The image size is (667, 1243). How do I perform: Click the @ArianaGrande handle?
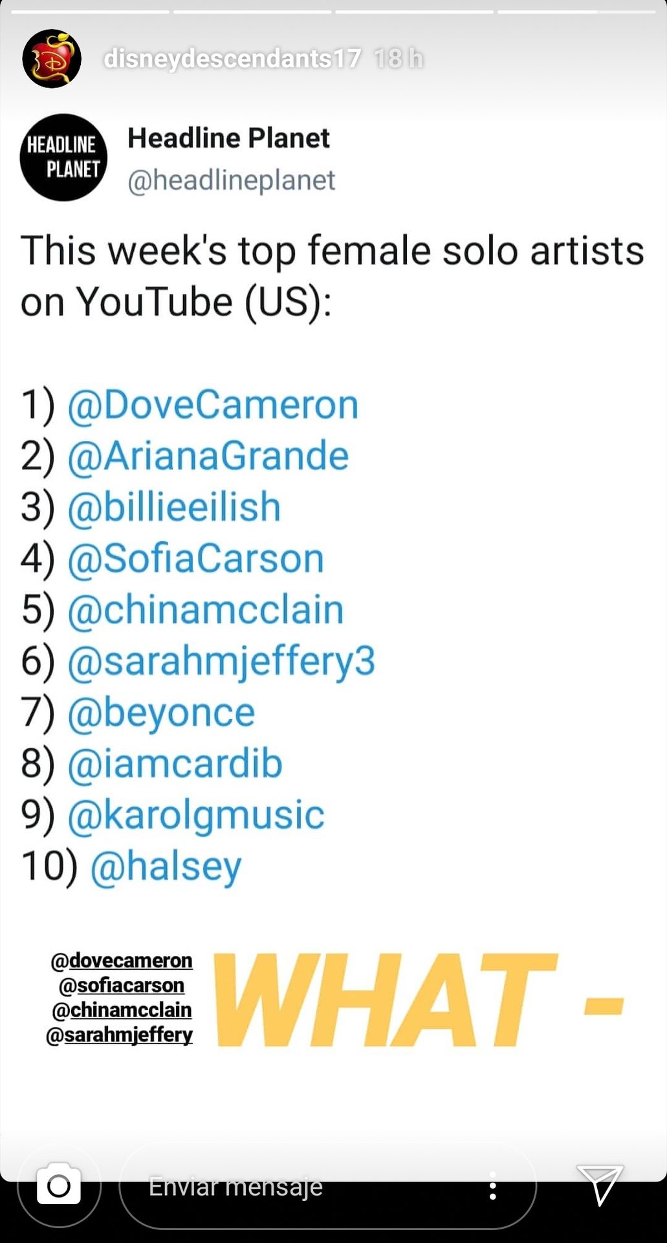pos(208,456)
